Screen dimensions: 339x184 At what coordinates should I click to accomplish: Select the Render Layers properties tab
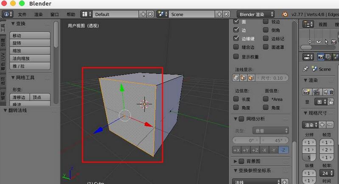click(328, 57)
